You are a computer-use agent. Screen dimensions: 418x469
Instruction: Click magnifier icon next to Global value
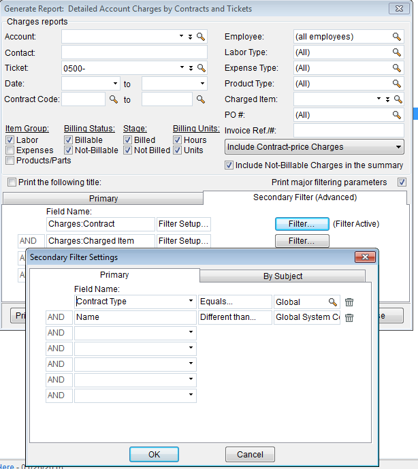coord(333,302)
